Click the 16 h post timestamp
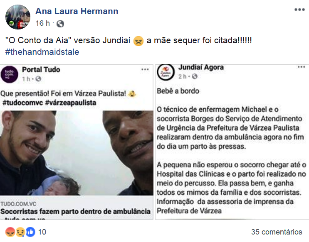Image resolution: width=309 pixels, height=242 pixels. [x=42, y=23]
